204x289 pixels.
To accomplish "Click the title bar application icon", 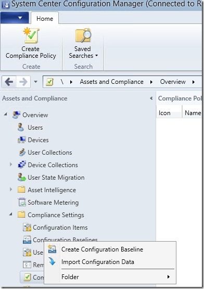I will (x=5, y=5).
